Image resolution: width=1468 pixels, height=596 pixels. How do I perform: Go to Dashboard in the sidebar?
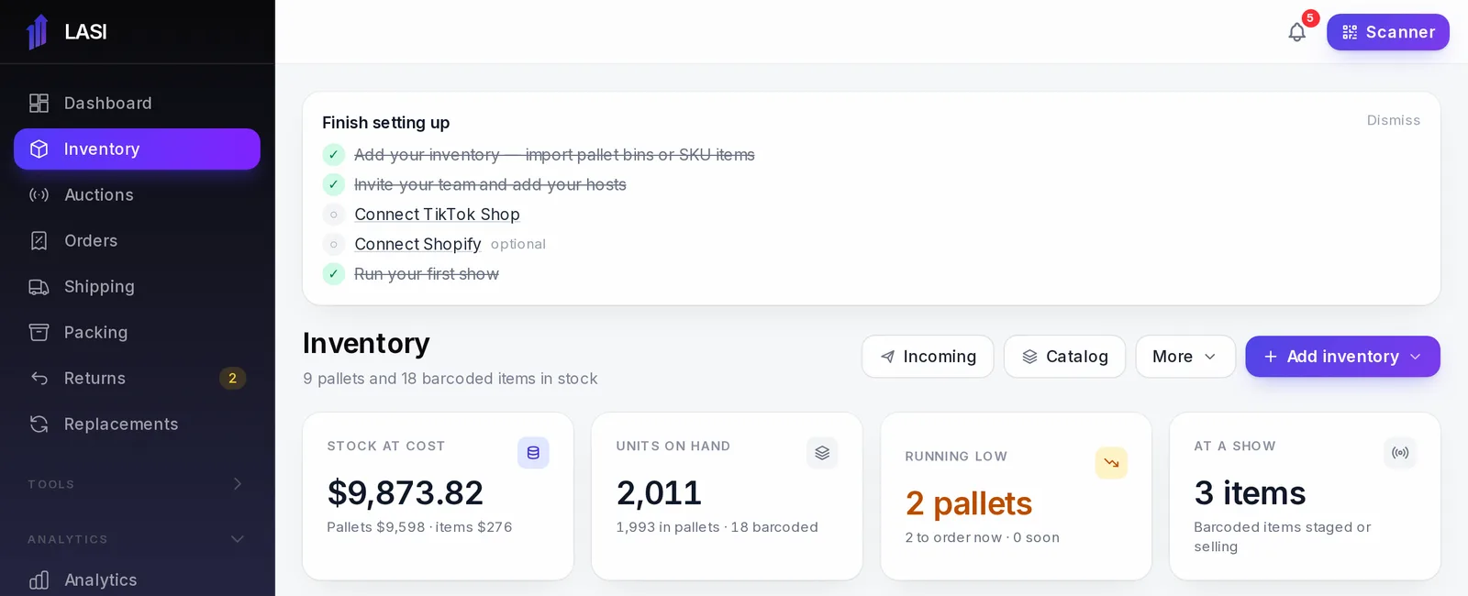click(x=137, y=104)
